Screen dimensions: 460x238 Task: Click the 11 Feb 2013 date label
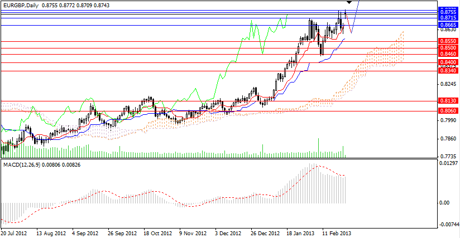point(338,233)
